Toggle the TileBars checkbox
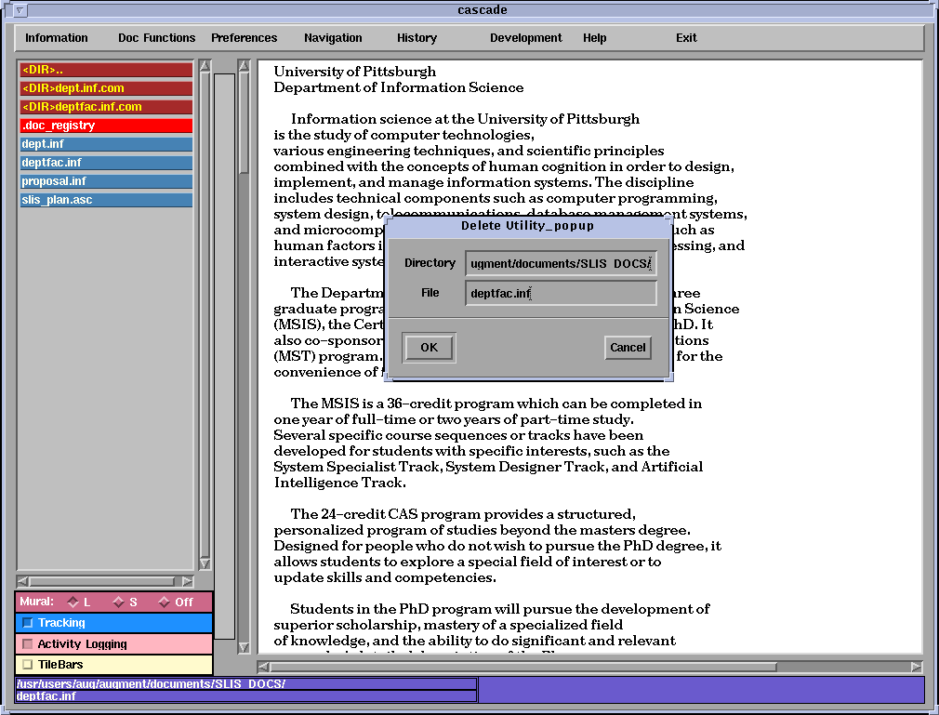The height and width of the screenshot is (715, 939). (28, 664)
